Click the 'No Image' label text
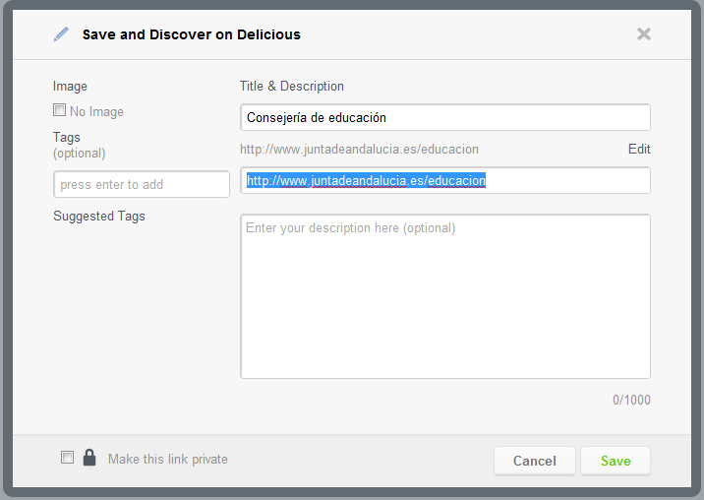 (96, 112)
